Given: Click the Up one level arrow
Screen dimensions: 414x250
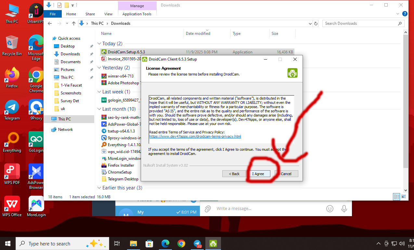Looking at the screenshot, I should [74, 23].
